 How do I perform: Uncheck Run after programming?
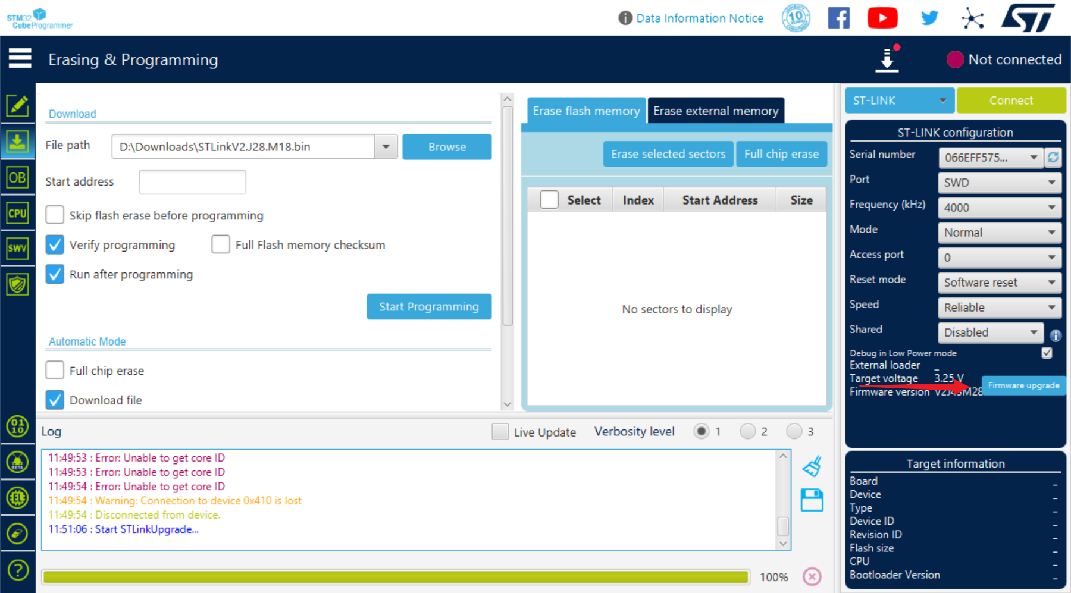(x=55, y=274)
